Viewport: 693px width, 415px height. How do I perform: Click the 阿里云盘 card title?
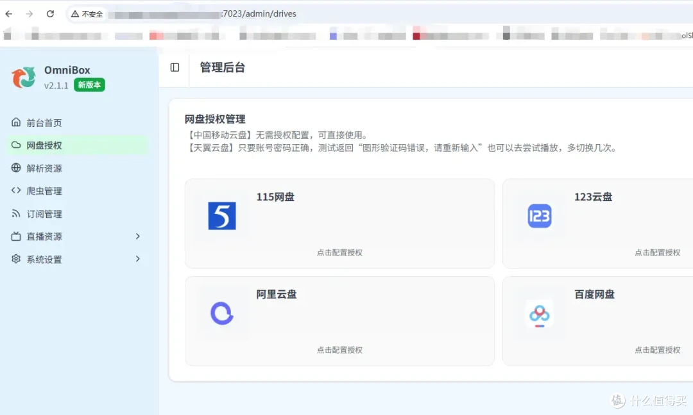click(x=276, y=295)
